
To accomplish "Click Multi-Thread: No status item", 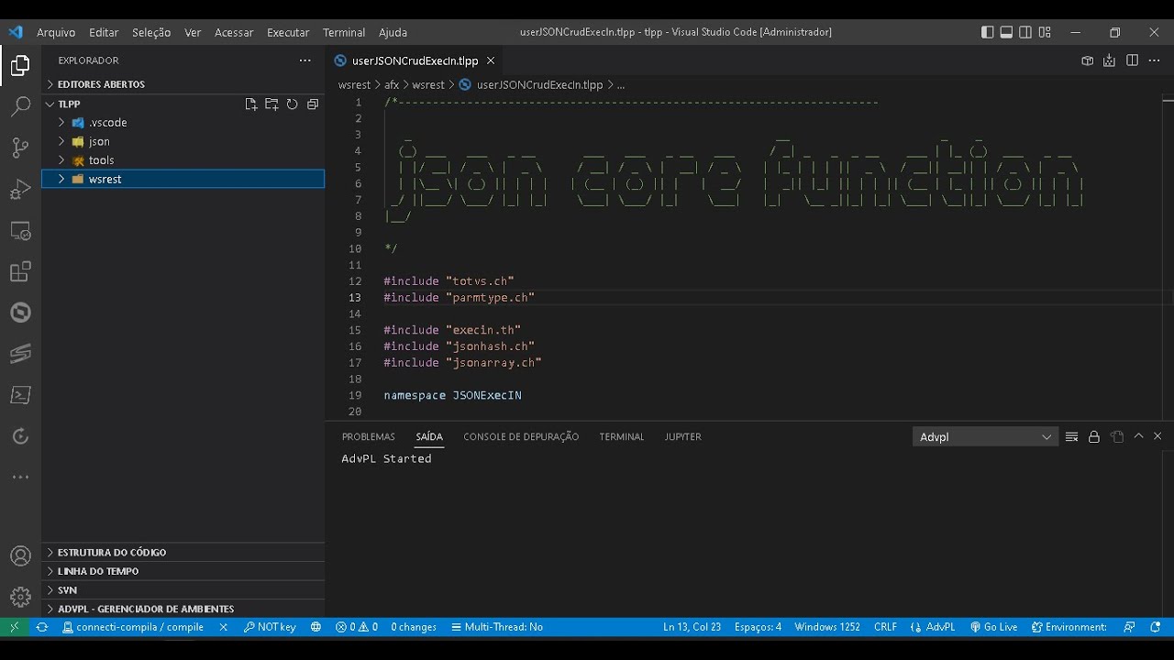I will tap(497, 628).
